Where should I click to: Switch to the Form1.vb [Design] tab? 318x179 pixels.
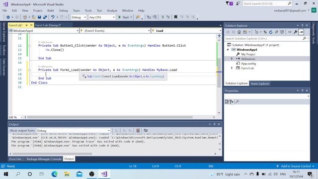pos(48,25)
